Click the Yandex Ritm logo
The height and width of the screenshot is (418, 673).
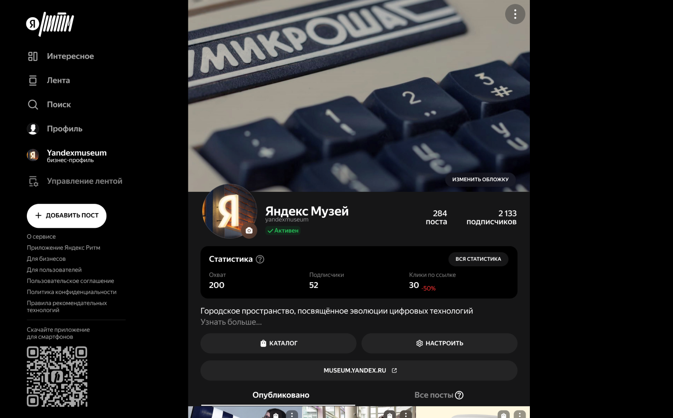[x=50, y=24]
